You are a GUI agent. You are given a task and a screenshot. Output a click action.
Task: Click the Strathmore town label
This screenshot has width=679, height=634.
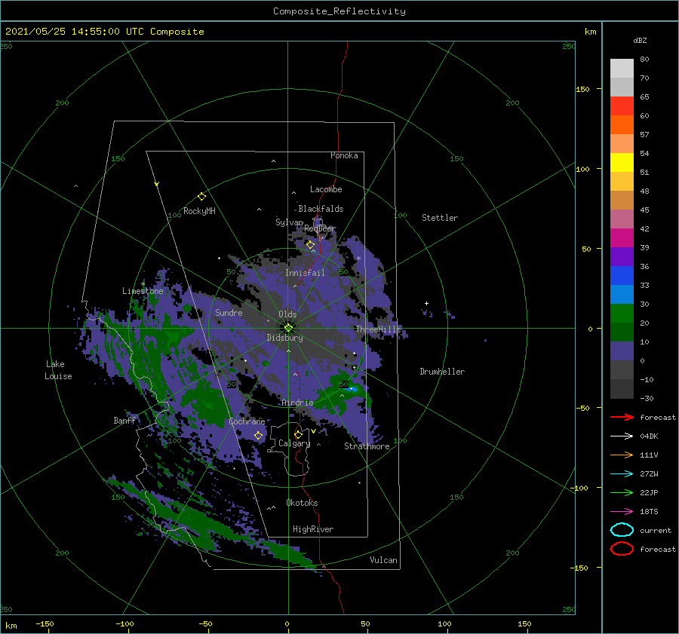[367, 446]
